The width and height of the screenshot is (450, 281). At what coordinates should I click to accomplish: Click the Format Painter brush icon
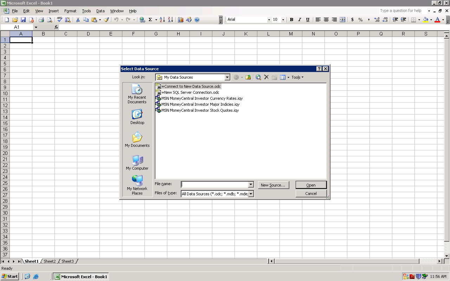click(x=106, y=20)
